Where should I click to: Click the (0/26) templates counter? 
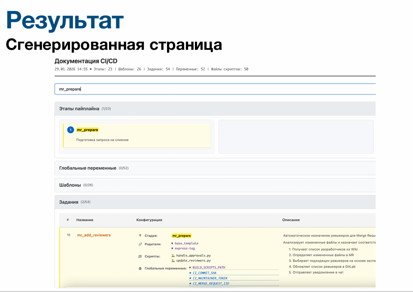pyautogui.click(x=88, y=185)
